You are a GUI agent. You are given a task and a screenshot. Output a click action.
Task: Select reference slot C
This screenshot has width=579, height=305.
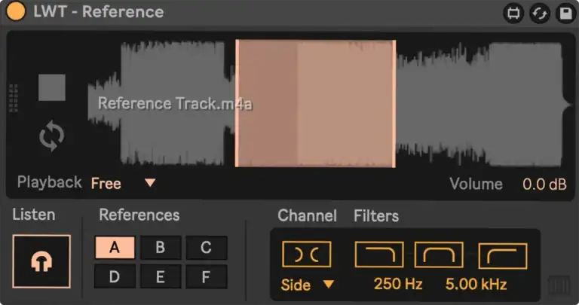coord(206,248)
